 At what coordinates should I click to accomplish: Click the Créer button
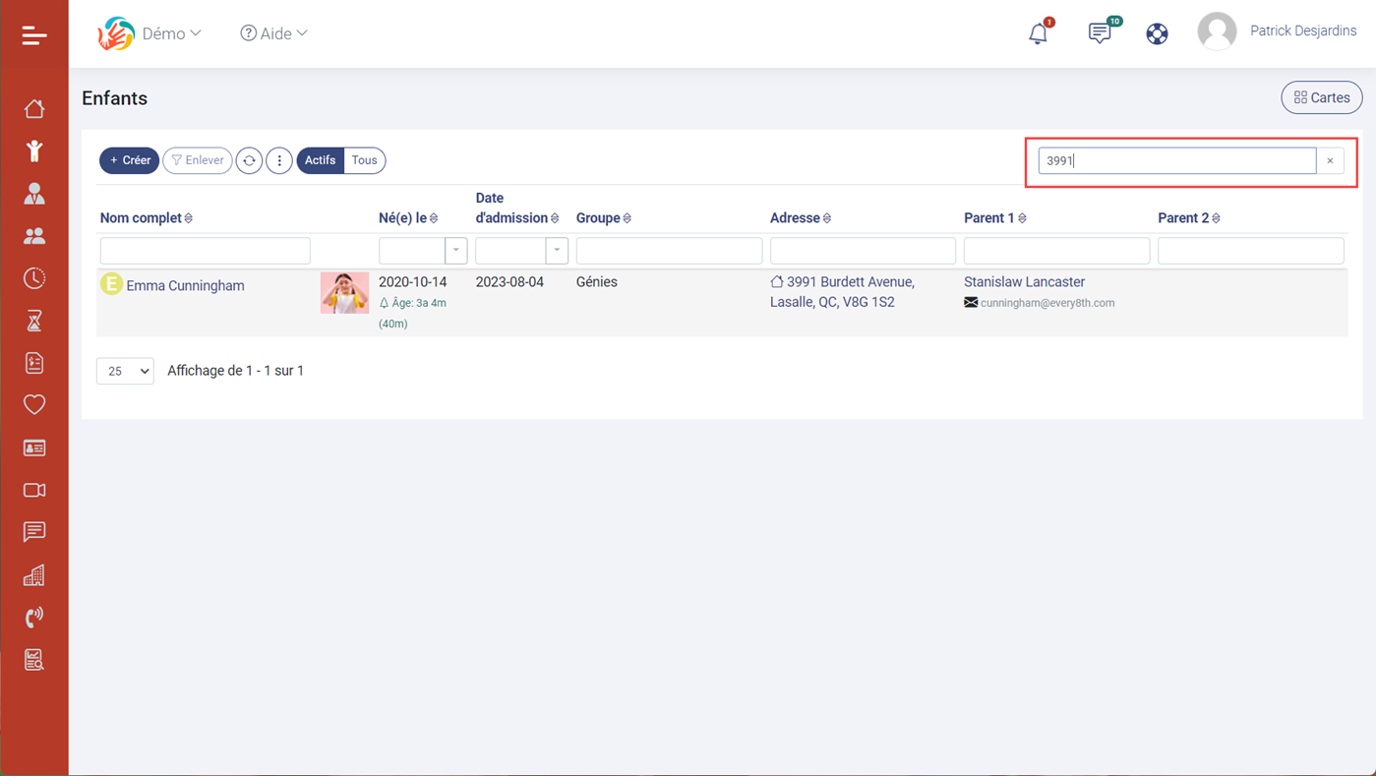(x=129, y=160)
